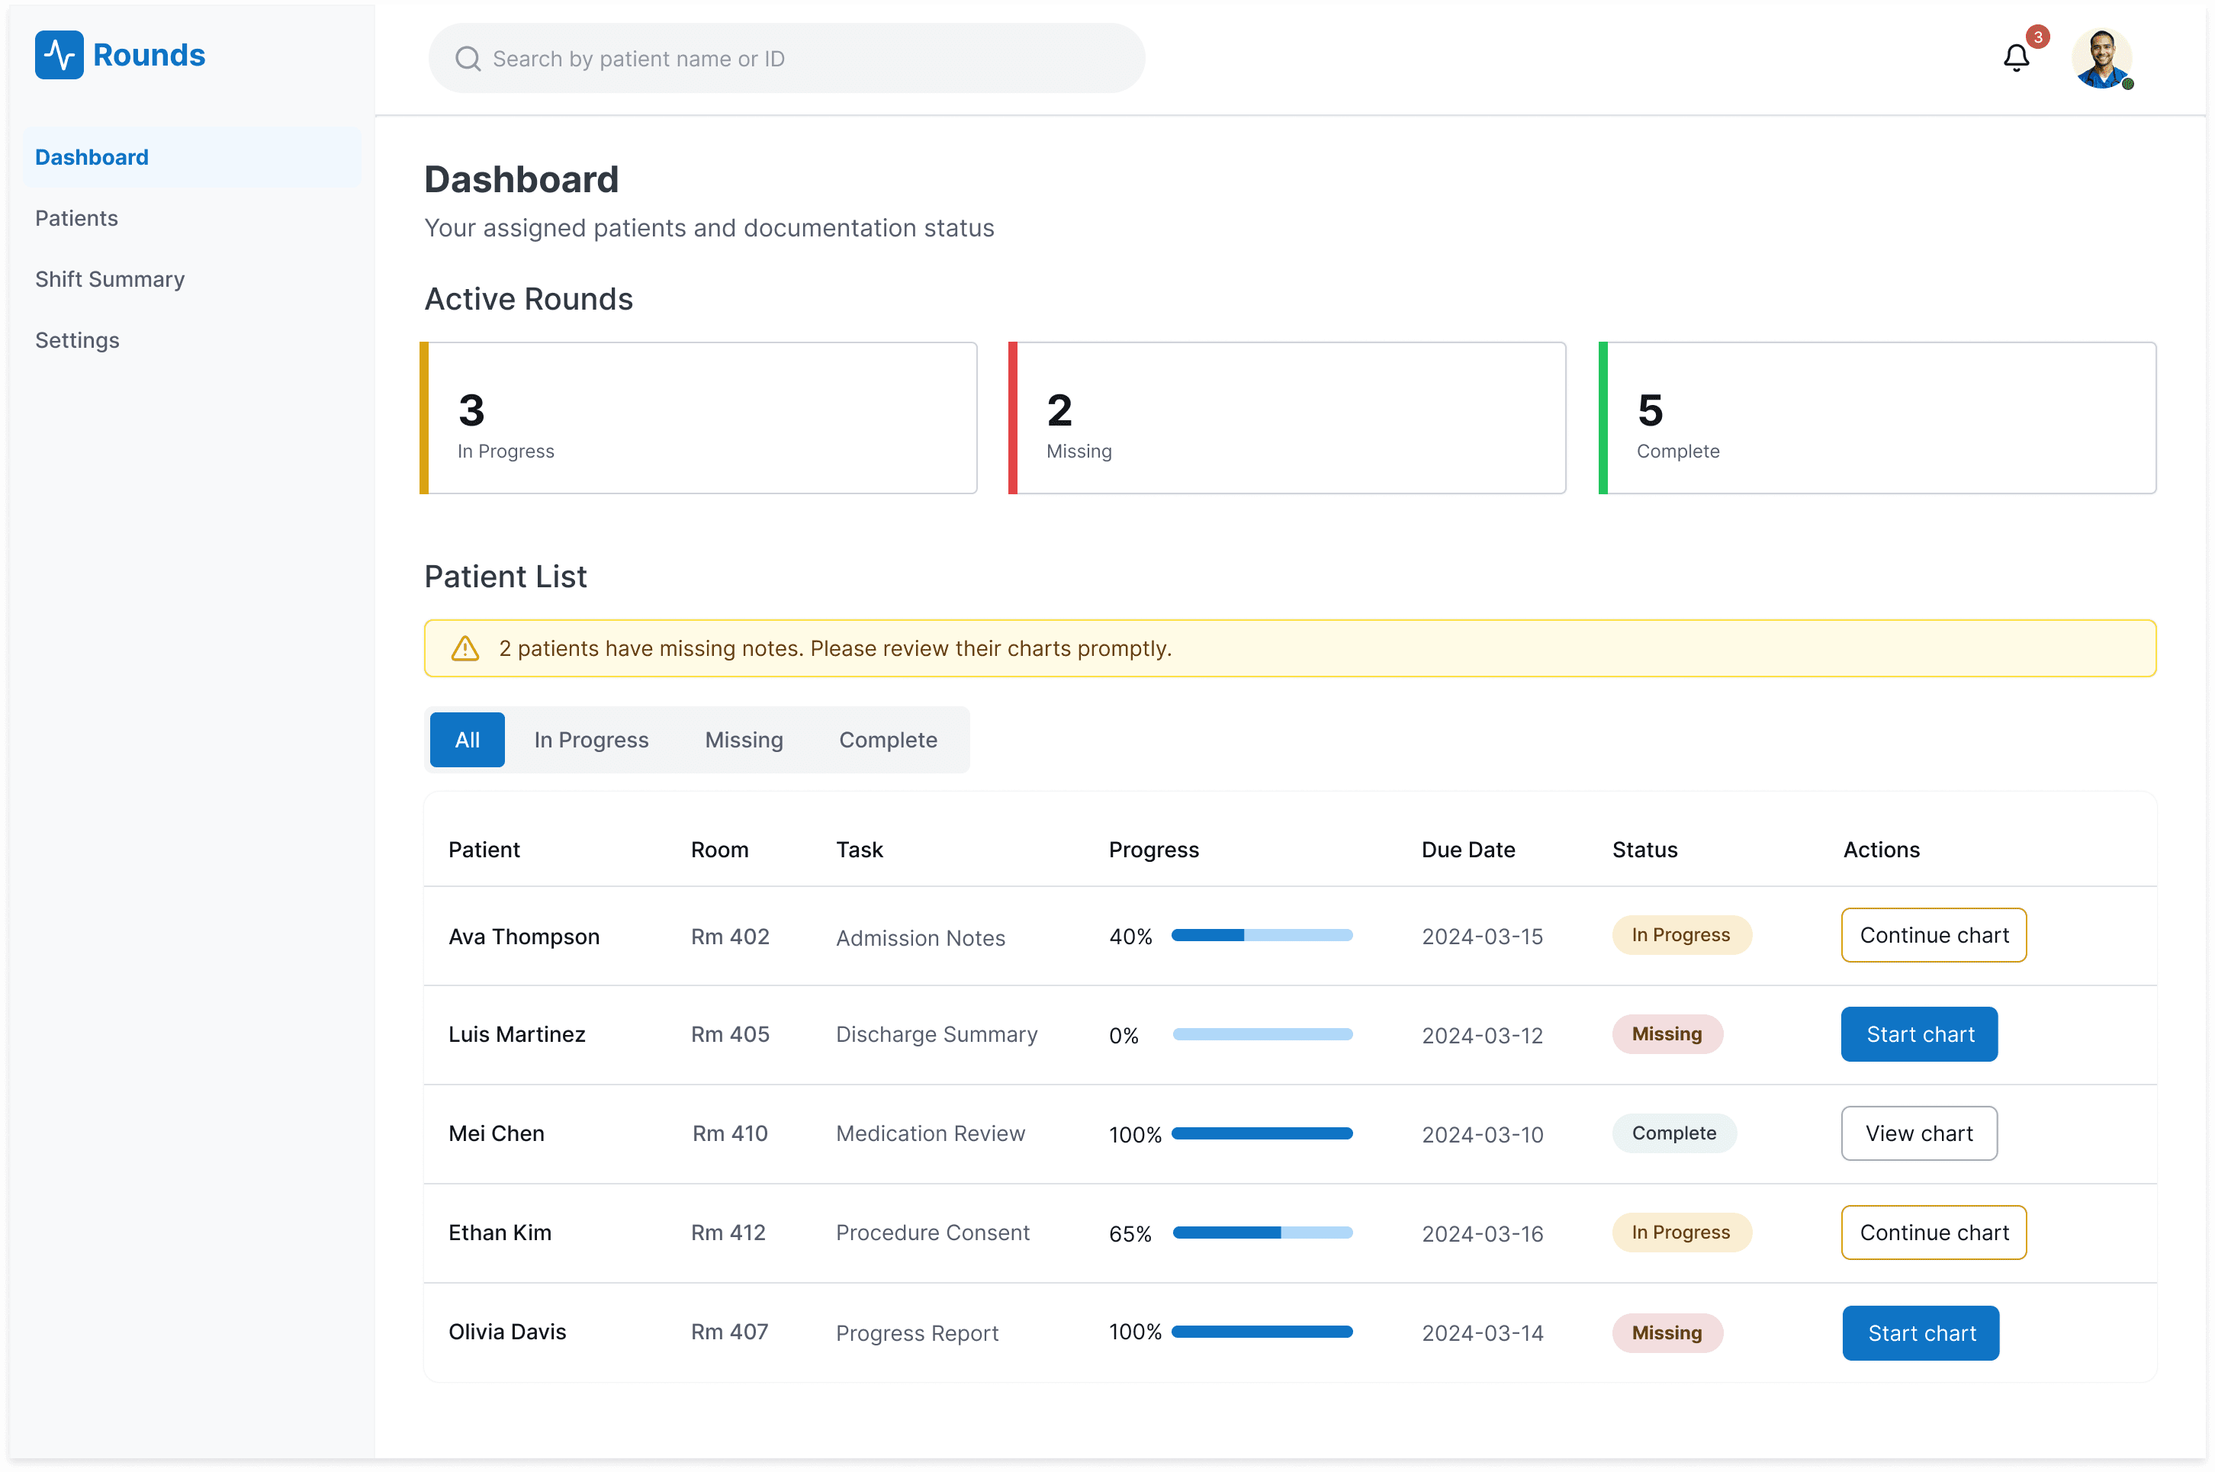Continue chart for Ava Thompson
This screenshot has height=1472, width=2215.
tap(1934, 936)
